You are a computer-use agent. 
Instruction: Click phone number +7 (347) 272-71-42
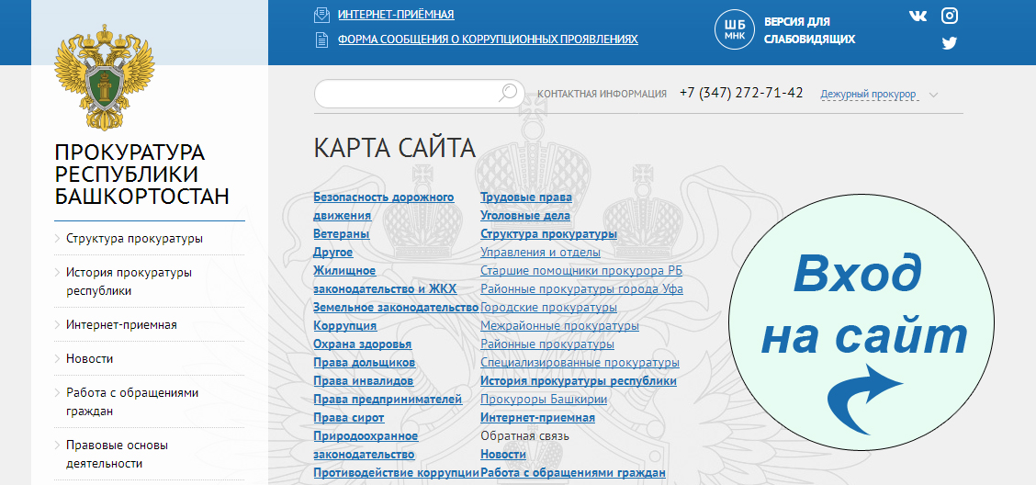pos(741,93)
